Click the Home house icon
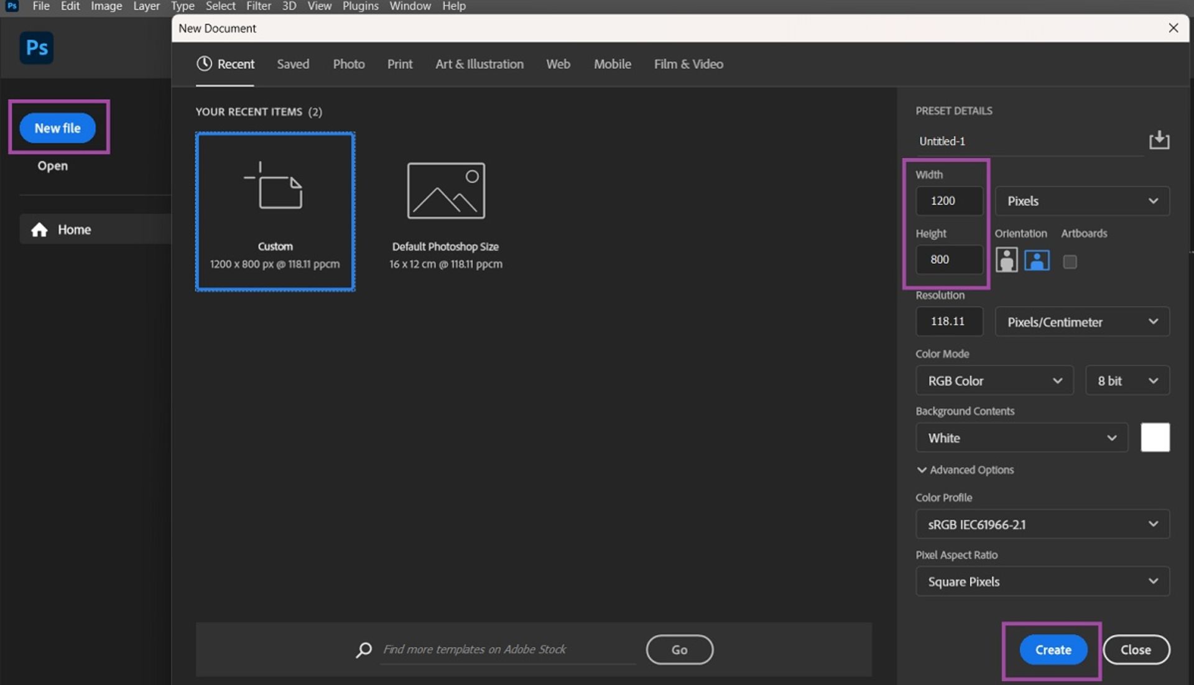Image resolution: width=1194 pixels, height=685 pixels. point(39,230)
